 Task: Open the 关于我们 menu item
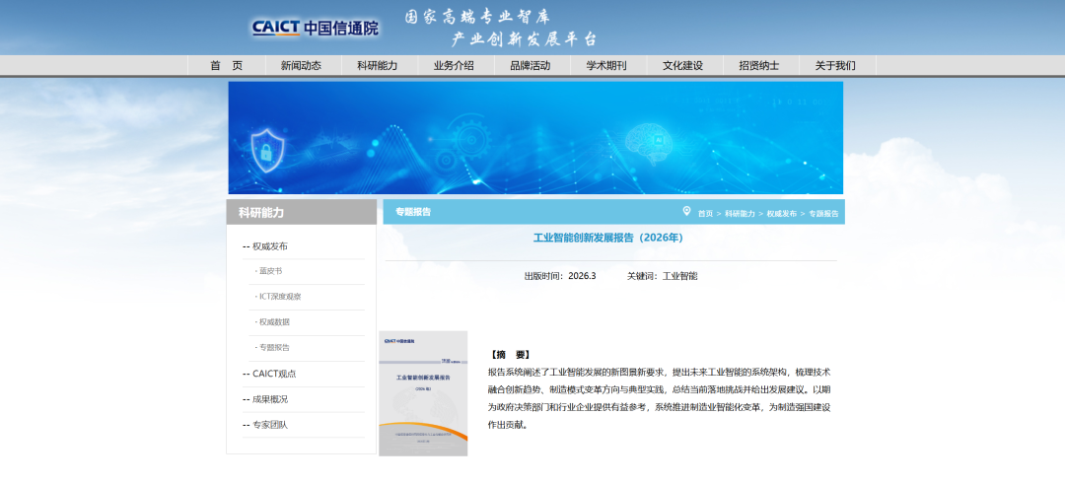click(x=835, y=66)
